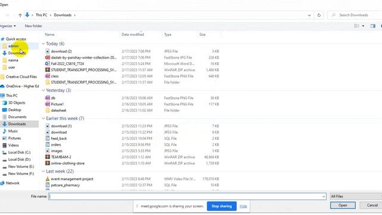Viewport: 382px width, 215px height.
Task: Click Downloads in the address breadcrumb
Action: pyautogui.click(x=63, y=15)
